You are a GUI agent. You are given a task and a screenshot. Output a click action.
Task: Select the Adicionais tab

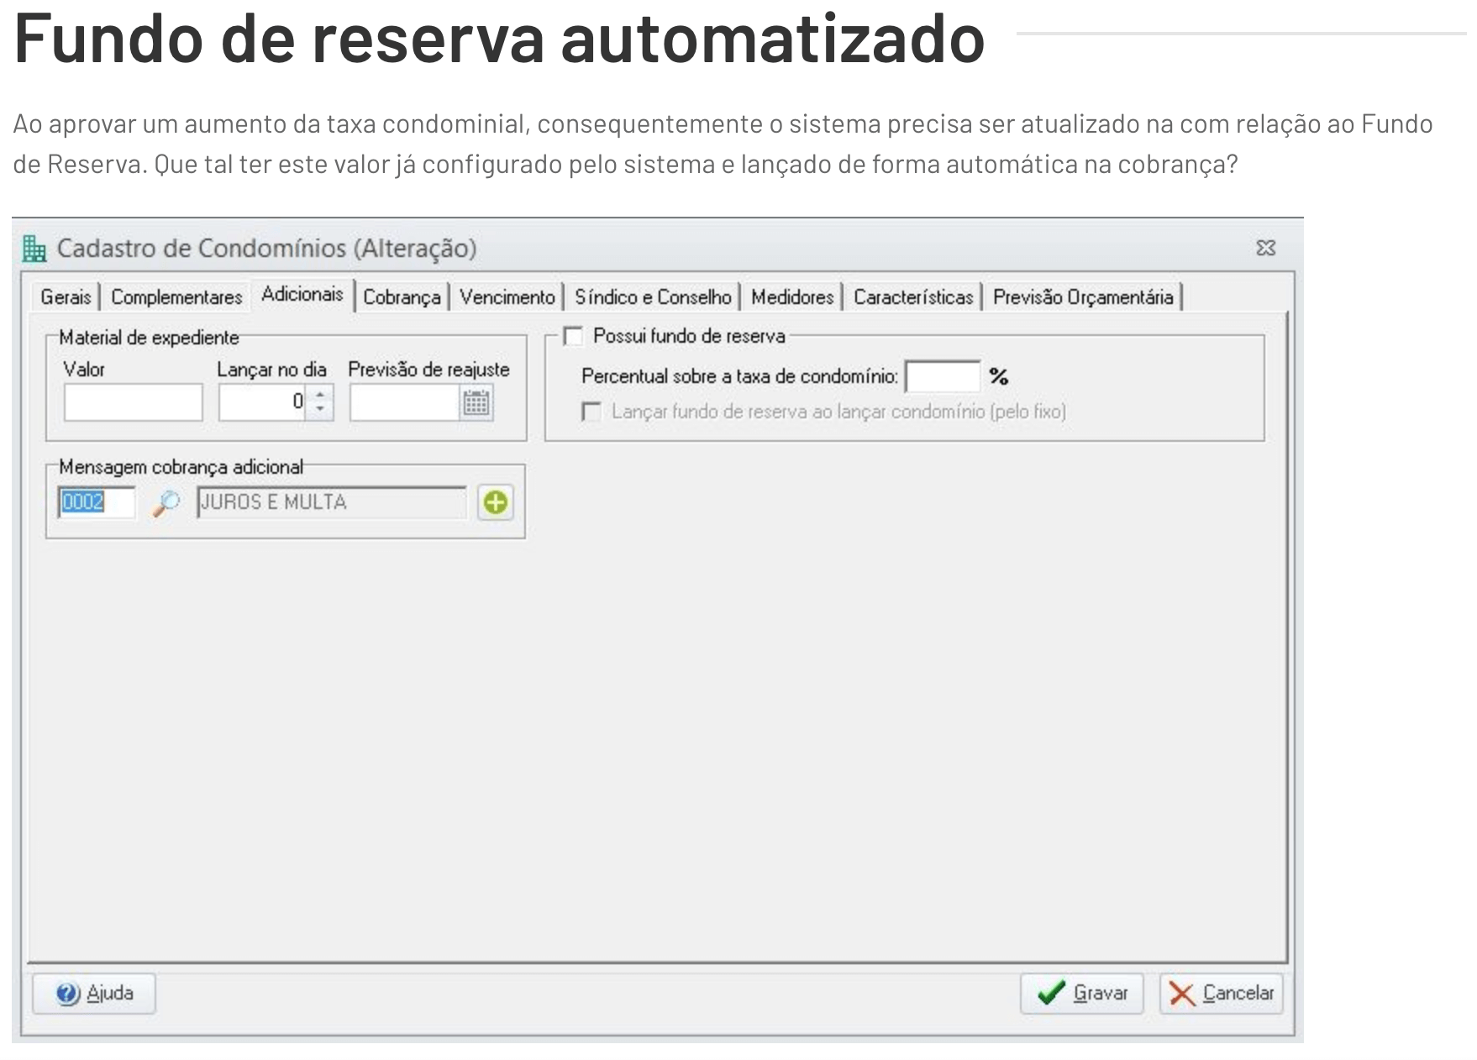click(302, 294)
